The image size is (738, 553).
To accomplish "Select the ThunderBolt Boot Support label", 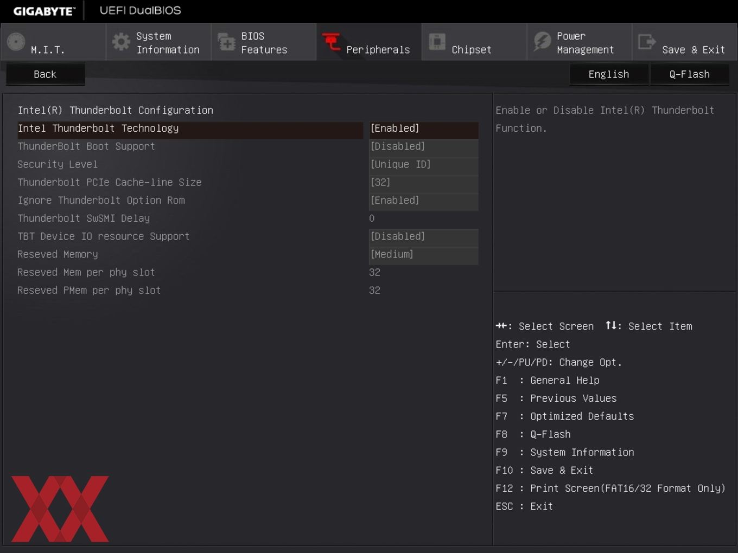I will pyautogui.click(x=86, y=146).
